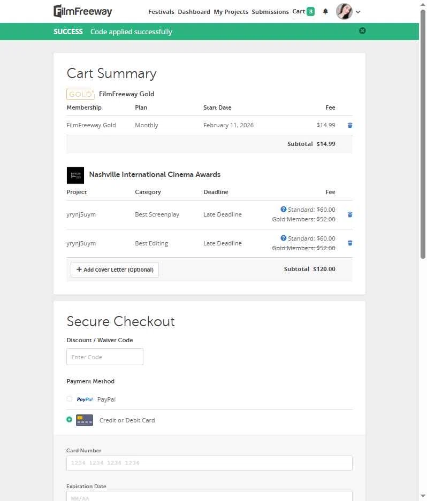
Task: Open the Cart nav item
Action: (299, 12)
